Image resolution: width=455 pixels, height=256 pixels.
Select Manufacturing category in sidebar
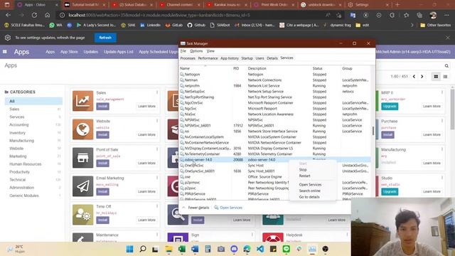coord(22,141)
